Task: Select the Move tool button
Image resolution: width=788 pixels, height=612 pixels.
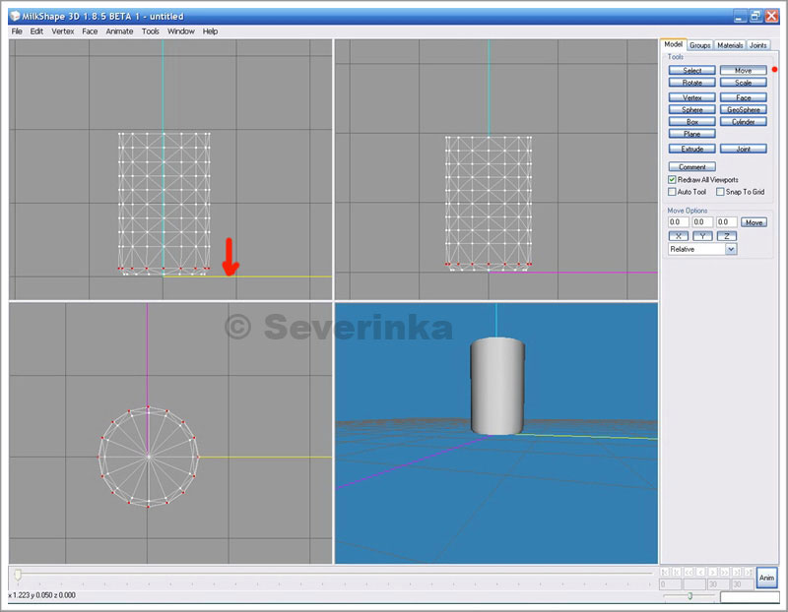Action: pyautogui.click(x=743, y=71)
